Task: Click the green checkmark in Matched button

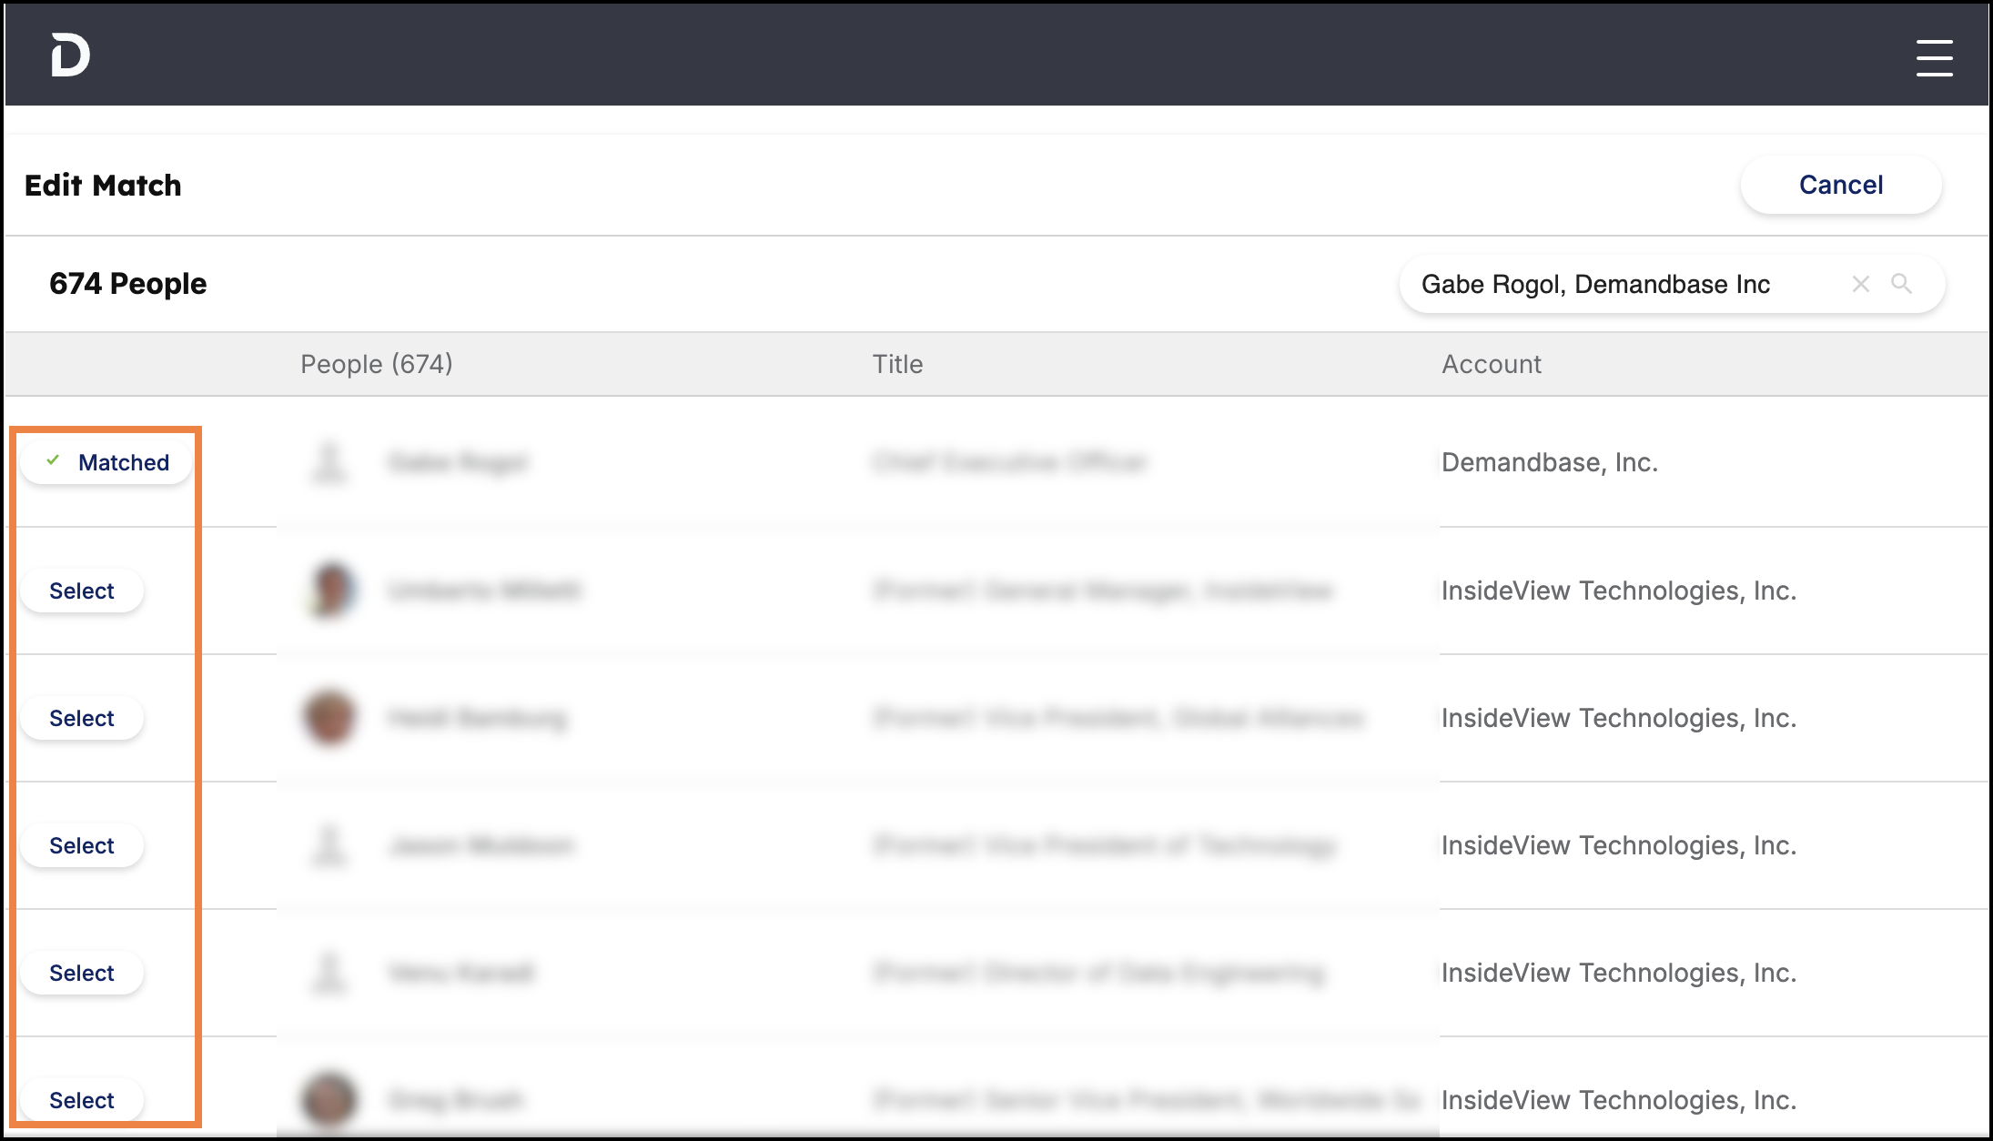Action: 53,460
